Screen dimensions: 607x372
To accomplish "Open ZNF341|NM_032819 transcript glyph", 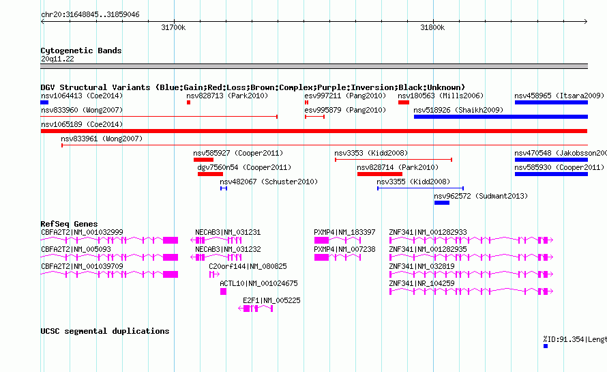I will point(471,274).
